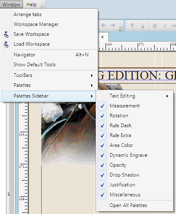The height and width of the screenshot is (214, 176).
Task: Click the Save Workspace icon
Action: [6, 34]
